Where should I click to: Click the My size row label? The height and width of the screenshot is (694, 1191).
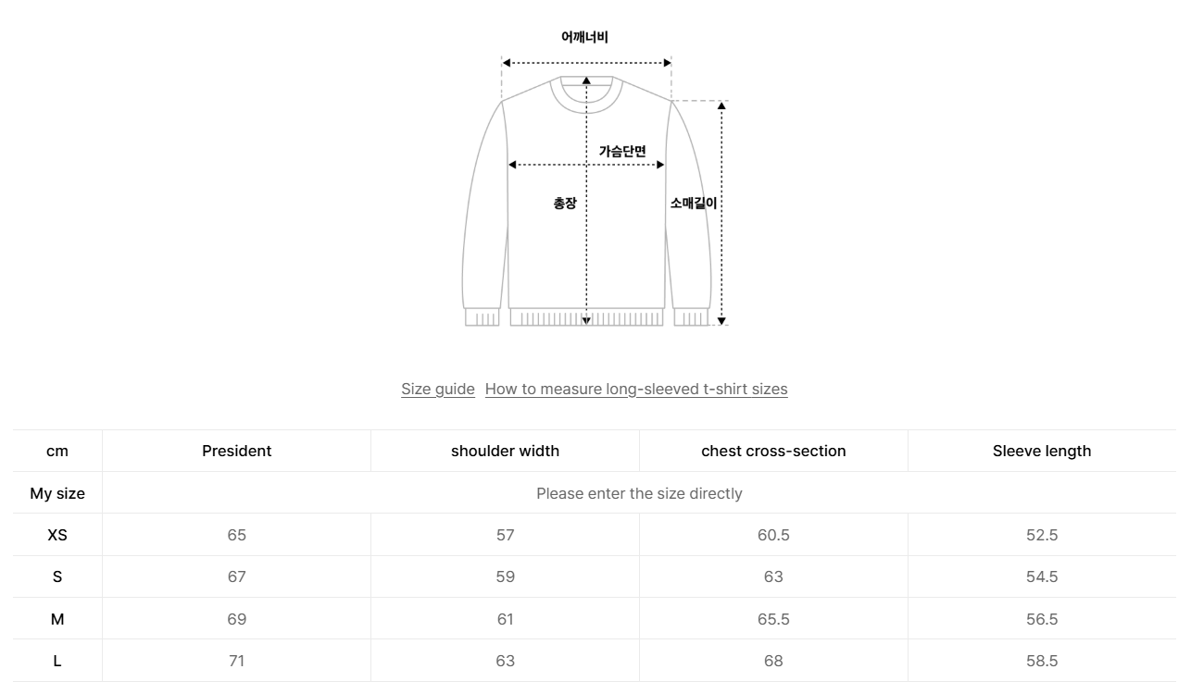tap(57, 493)
